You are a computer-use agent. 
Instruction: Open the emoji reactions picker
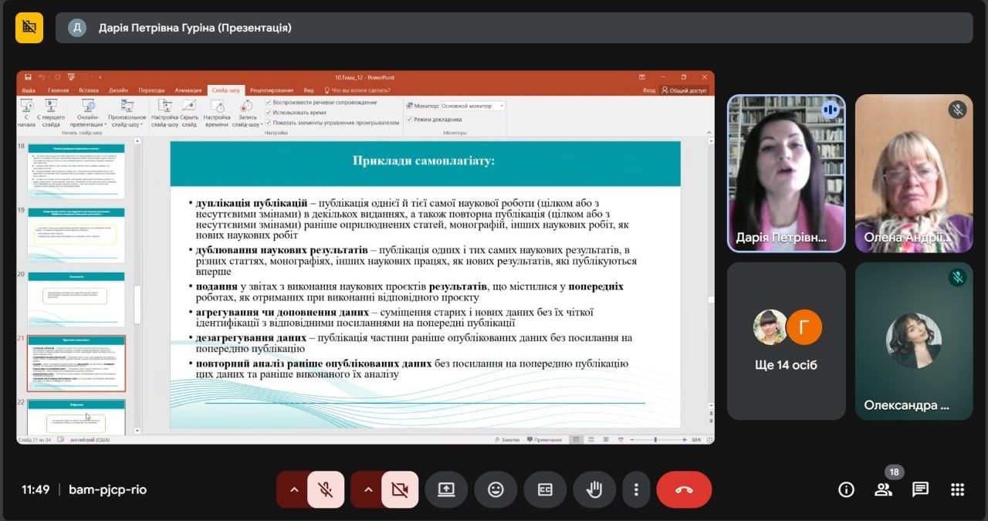coord(496,489)
